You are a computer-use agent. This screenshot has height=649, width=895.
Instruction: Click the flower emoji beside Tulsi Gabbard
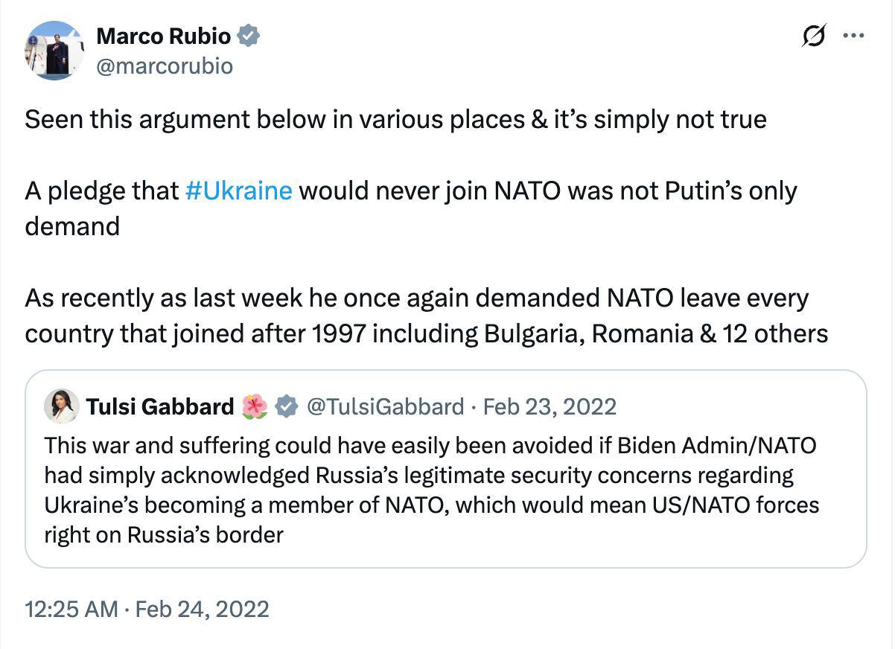(x=255, y=406)
